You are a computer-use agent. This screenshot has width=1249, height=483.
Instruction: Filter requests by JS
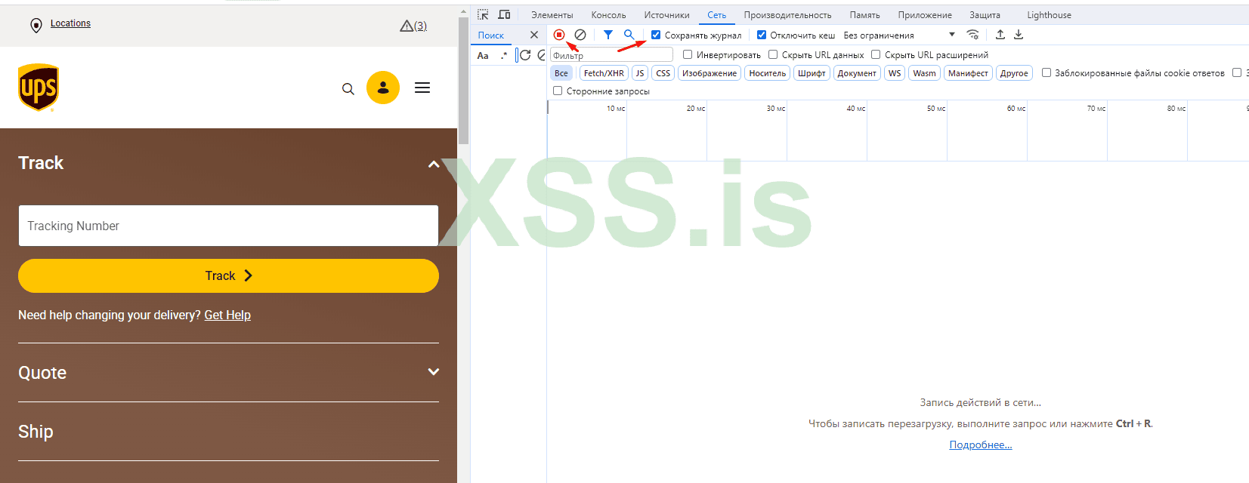640,73
